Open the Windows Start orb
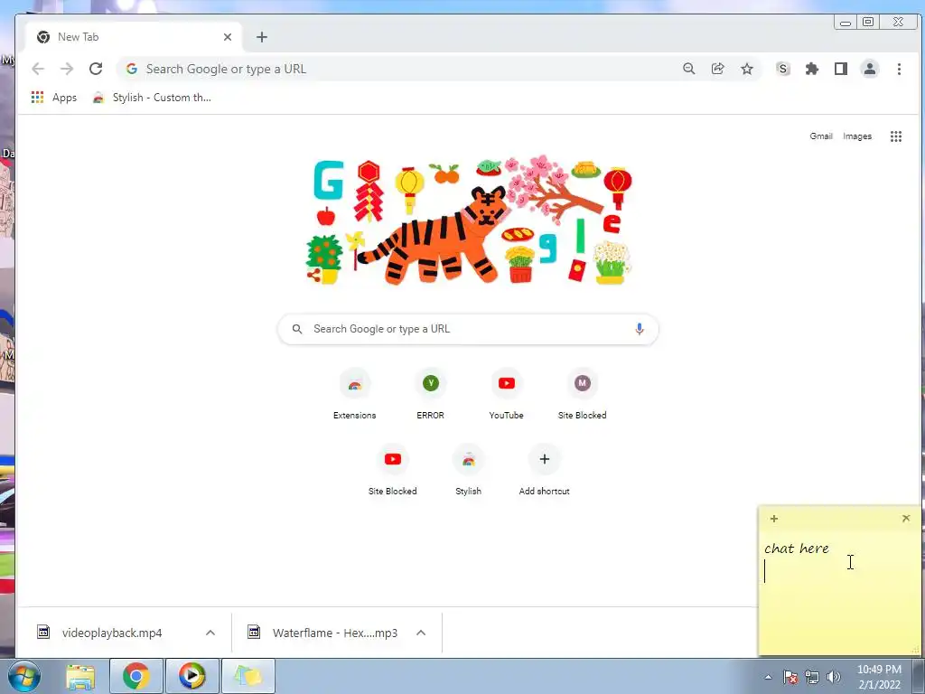 coord(23,676)
